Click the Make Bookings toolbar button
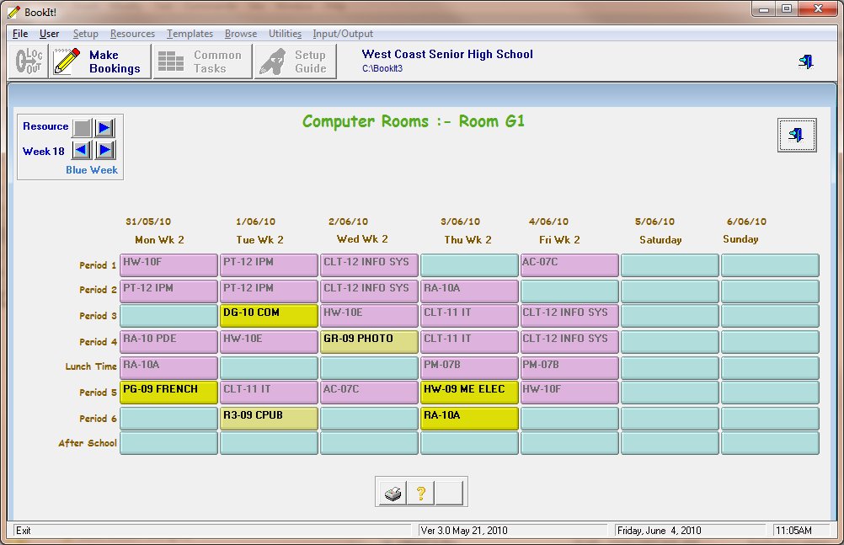The height and width of the screenshot is (545, 844). tap(99, 61)
